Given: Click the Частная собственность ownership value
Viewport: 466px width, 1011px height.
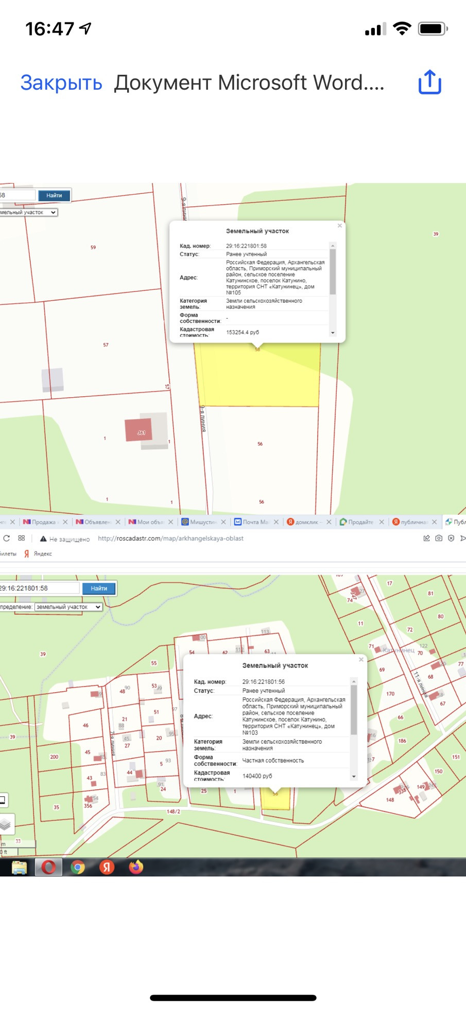Looking at the screenshot, I should pos(273,760).
